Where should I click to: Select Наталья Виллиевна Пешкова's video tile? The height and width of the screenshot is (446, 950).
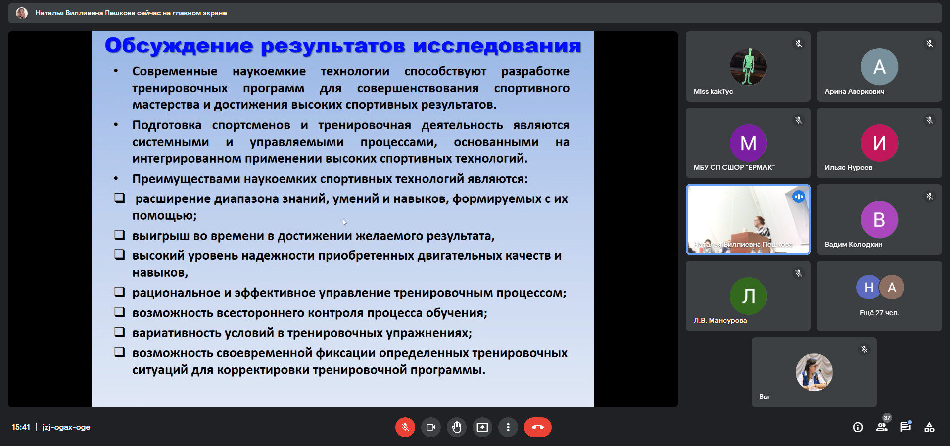click(748, 219)
